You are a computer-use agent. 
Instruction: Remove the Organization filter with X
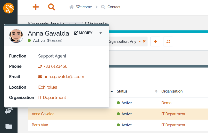[x=144, y=41]
